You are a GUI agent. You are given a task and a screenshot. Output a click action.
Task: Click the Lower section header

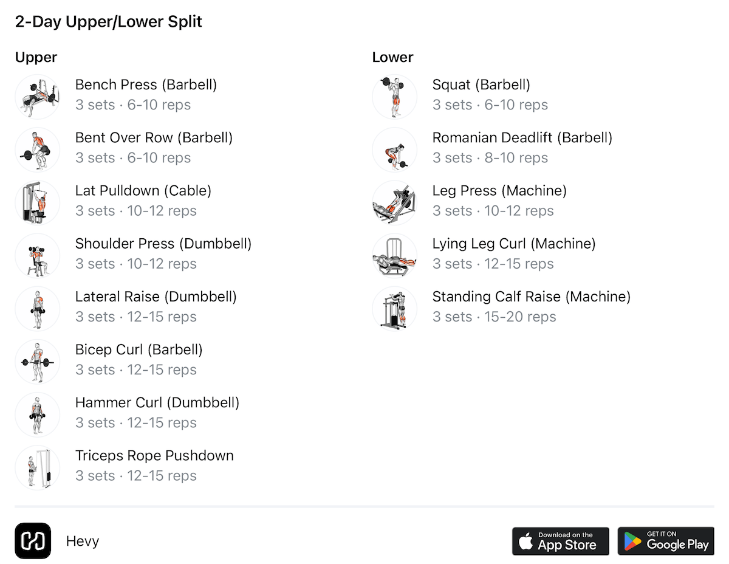(392, 57)
